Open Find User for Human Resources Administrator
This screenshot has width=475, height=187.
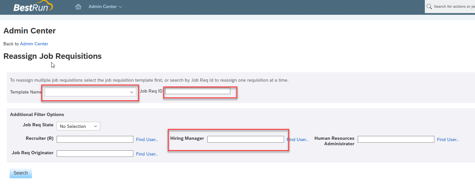coord(448,139)
